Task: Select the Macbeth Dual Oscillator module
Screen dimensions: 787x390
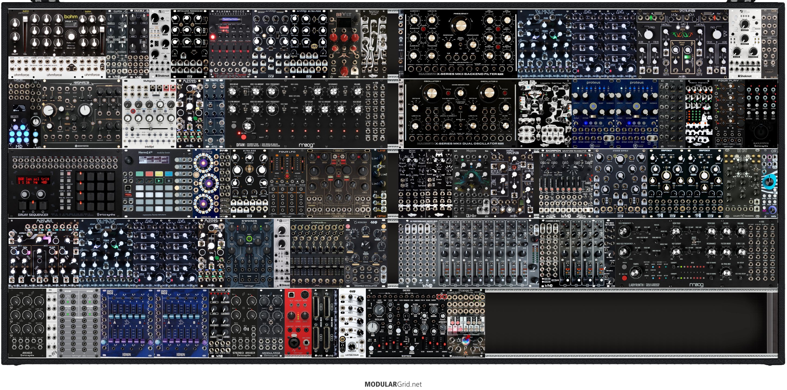Action: coord(461,114)
